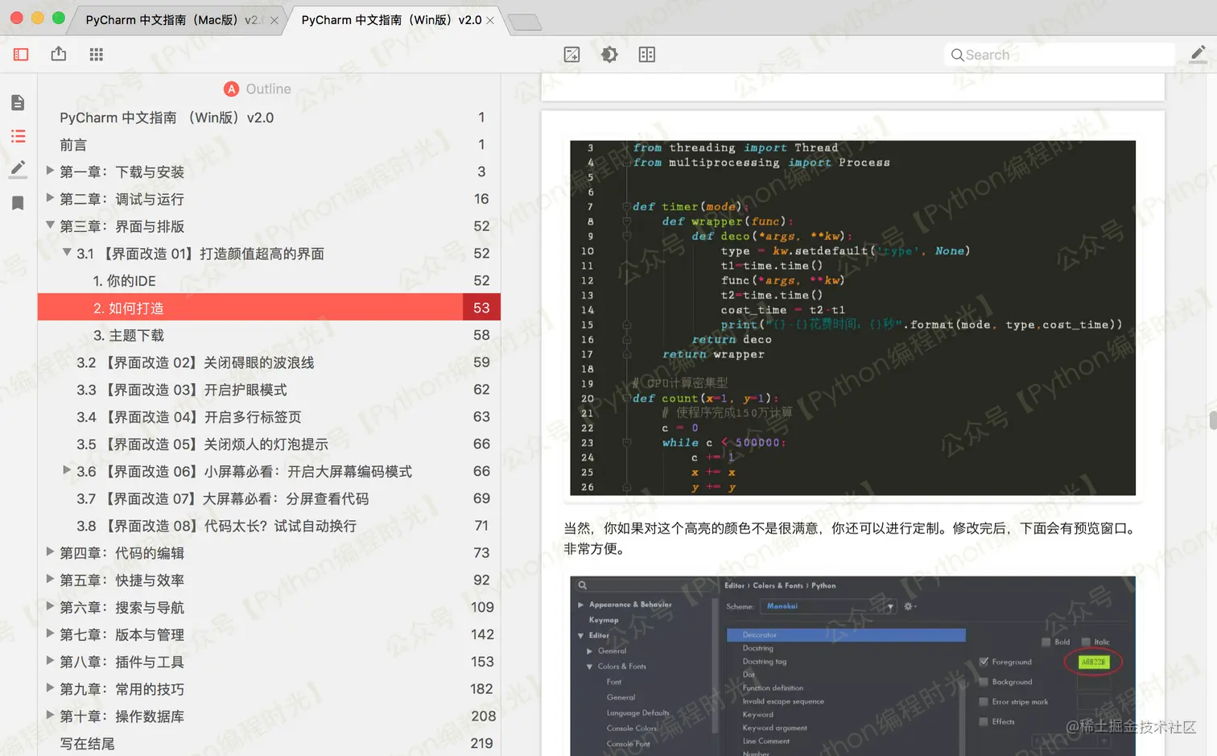Select highlighted entry 2. 如何打造
Viewport: 1217px width, 756px height.
269,308
